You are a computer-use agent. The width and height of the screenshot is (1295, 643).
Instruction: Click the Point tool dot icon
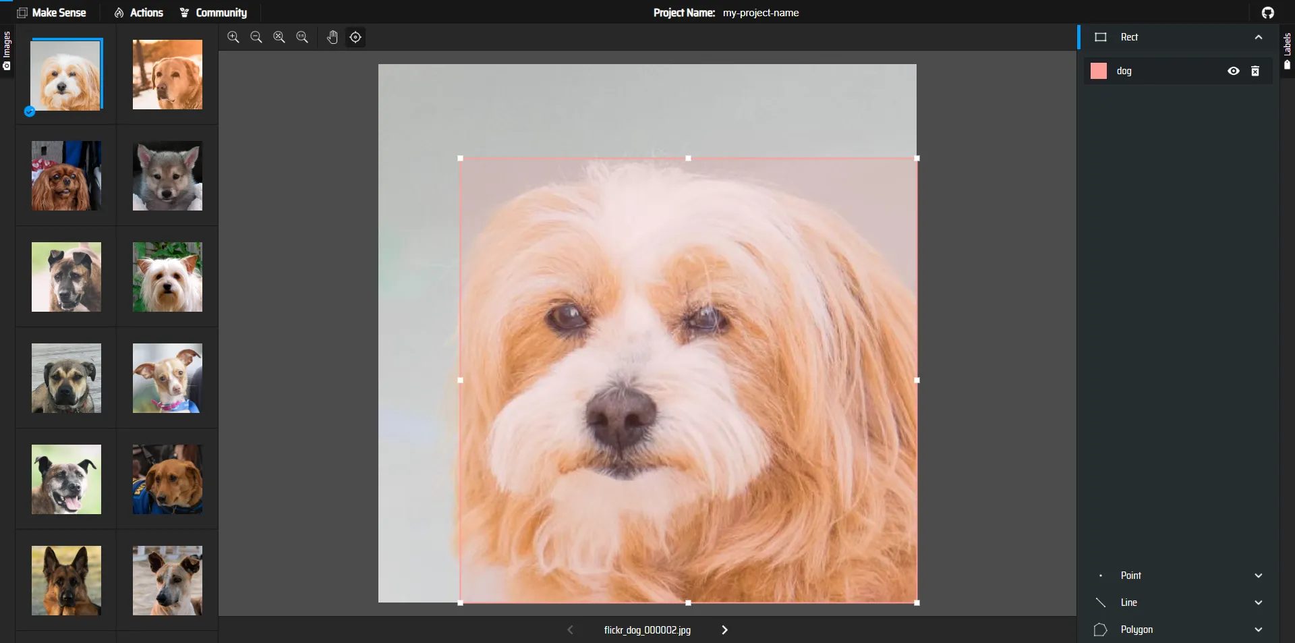coord(1101,576)
